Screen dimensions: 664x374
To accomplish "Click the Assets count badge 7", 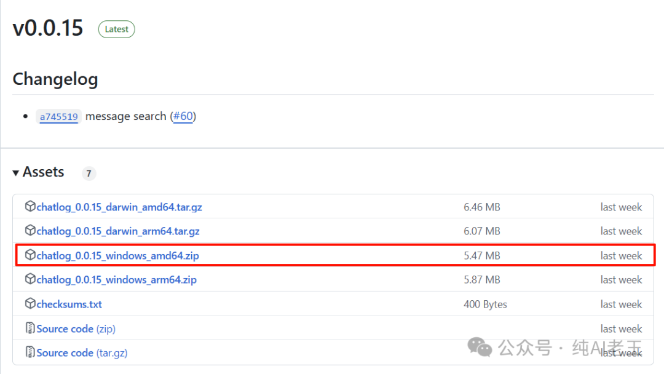I will pos(89,173).
